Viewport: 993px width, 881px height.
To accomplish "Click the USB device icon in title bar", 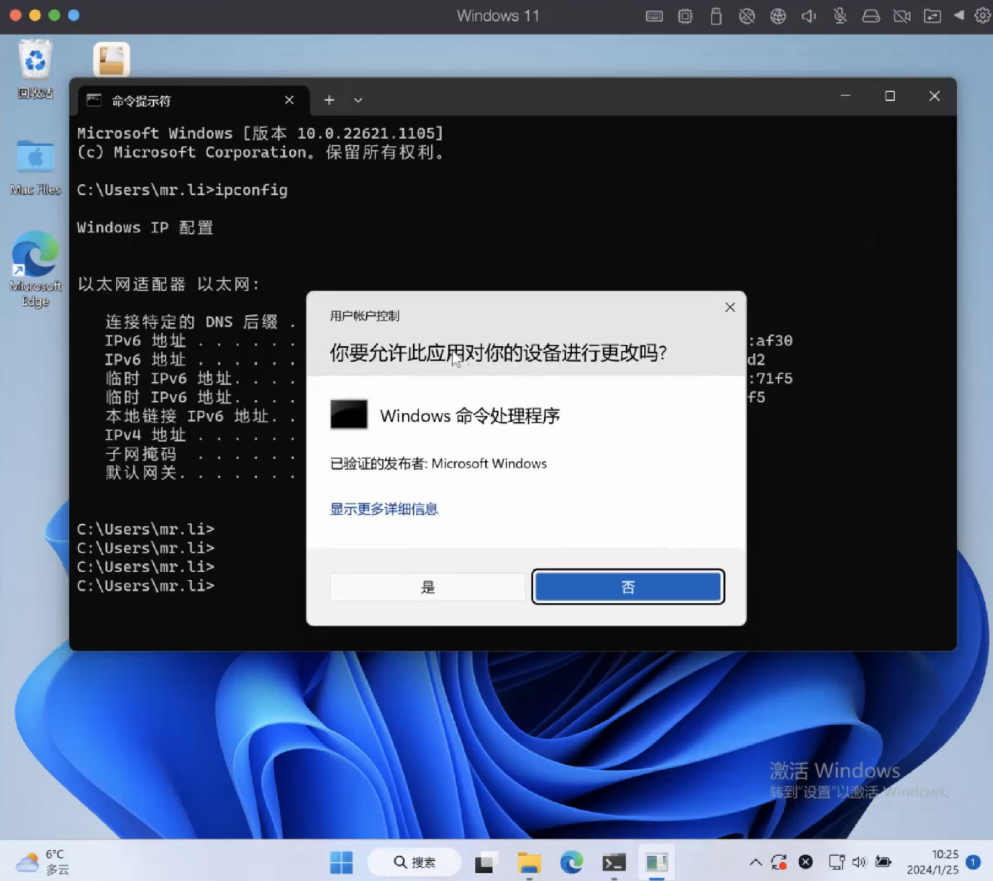I will 716,16.
